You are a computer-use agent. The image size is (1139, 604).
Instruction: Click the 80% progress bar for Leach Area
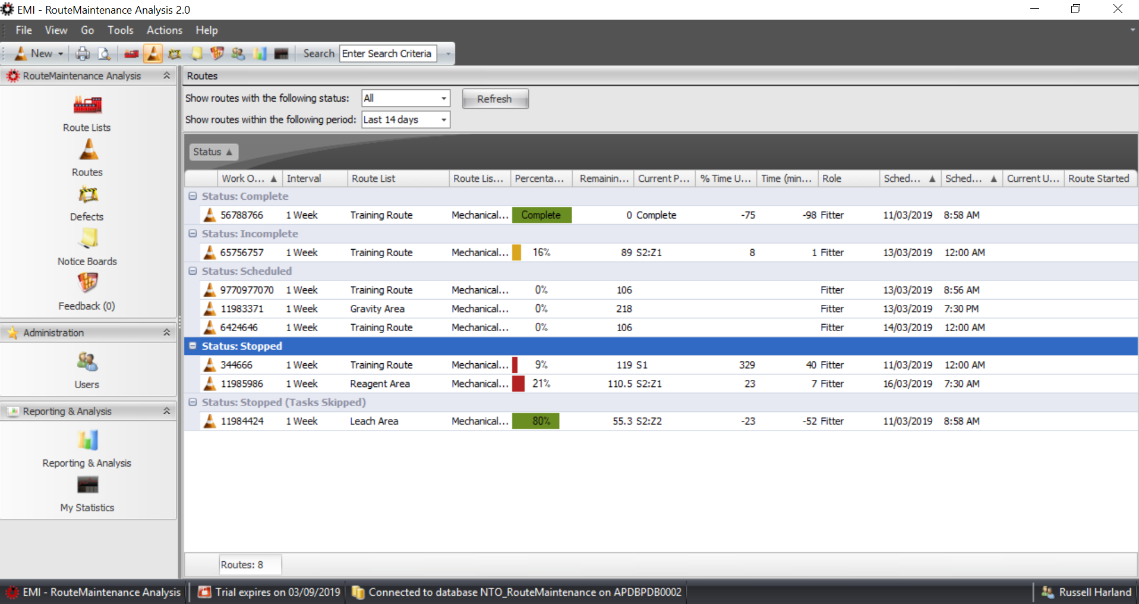pyautogui.click(x=535, y=421)
